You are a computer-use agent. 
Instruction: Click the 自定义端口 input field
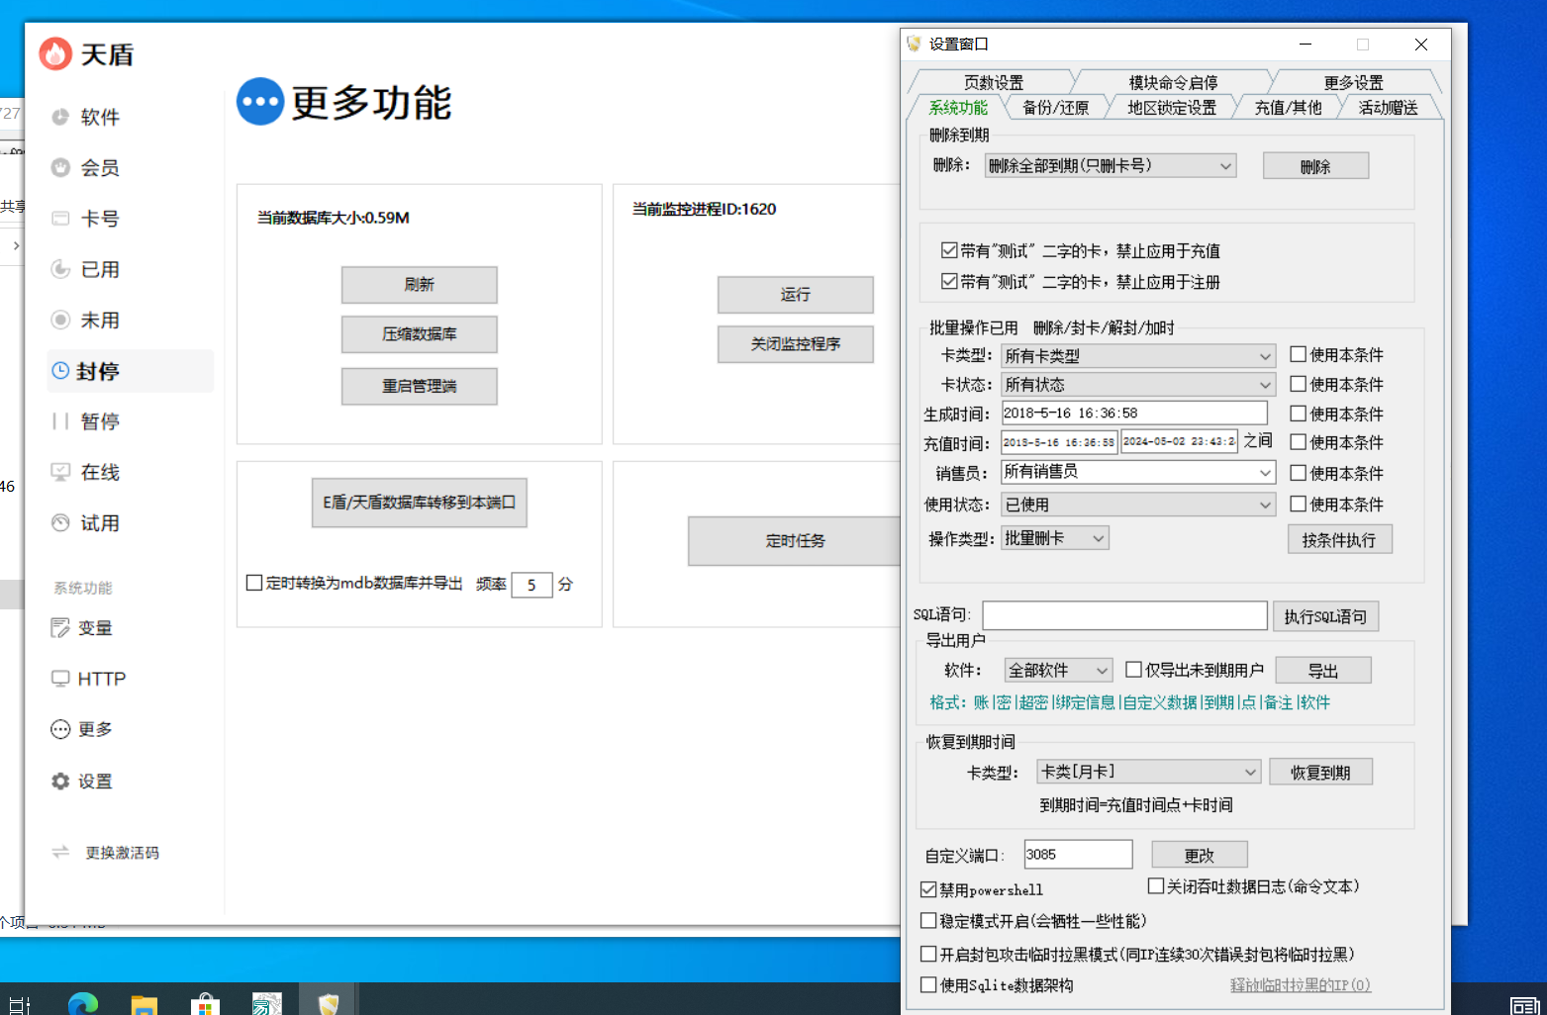[x=1078, y=854]
